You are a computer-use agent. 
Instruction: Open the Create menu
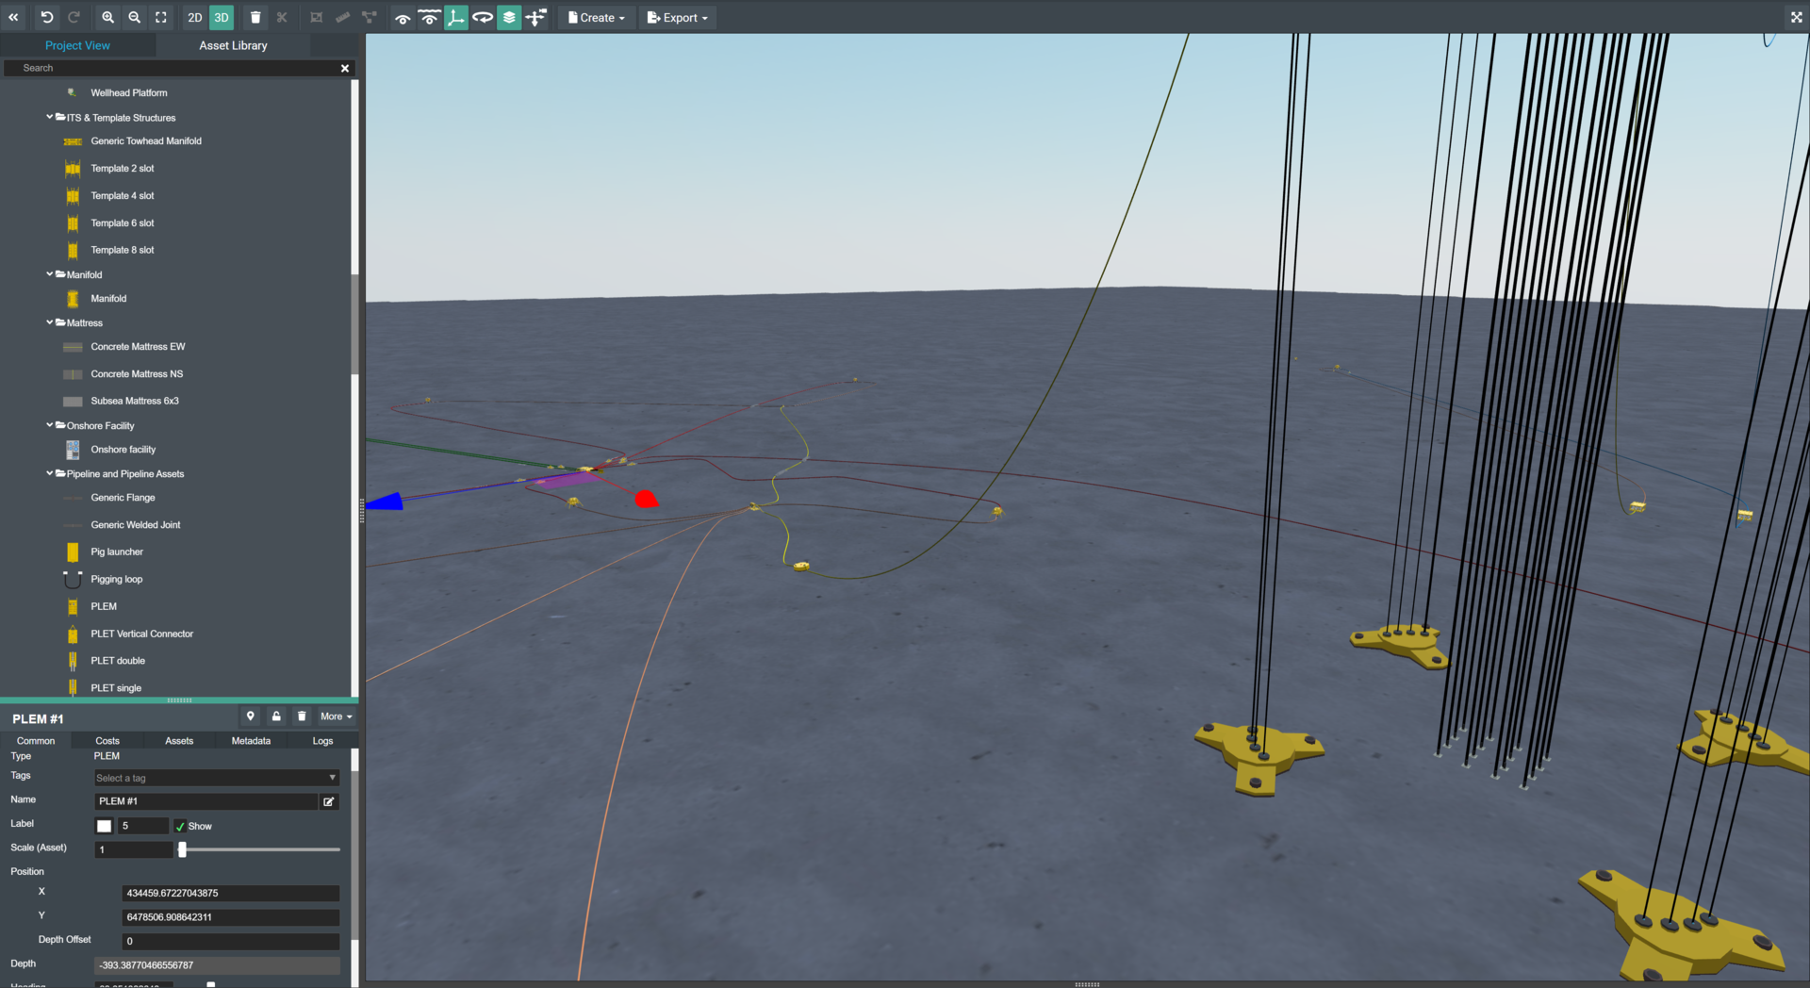(x=596, y=17)
